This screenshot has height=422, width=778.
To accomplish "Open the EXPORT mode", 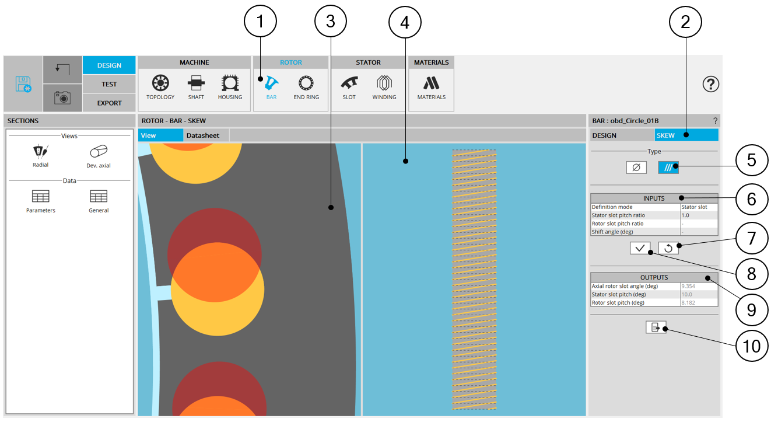I will point(109,103).
